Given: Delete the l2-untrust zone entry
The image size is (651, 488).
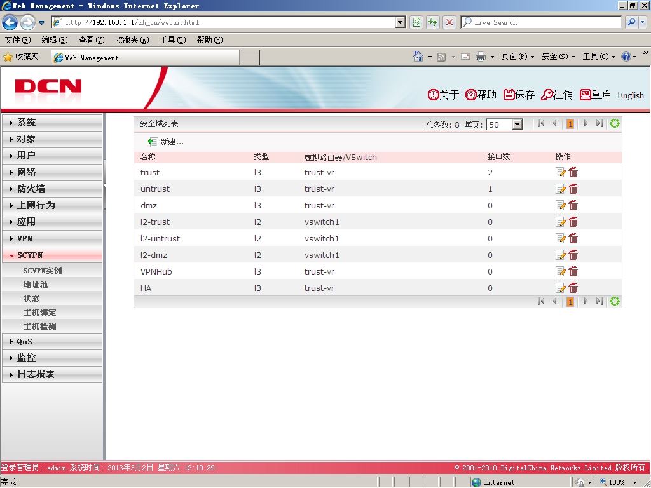Looking at the screenshot, I should point(573,238).
